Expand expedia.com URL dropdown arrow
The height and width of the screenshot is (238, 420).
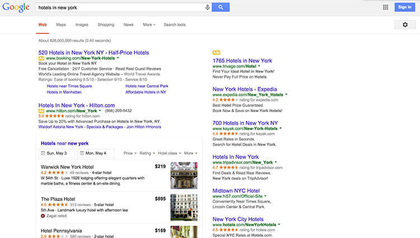point(286,95)
